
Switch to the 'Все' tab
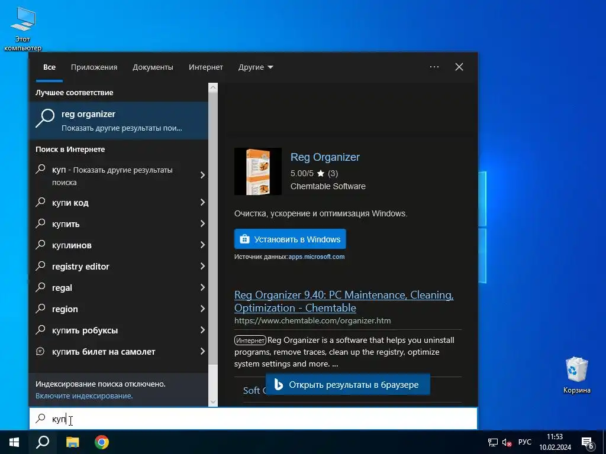49,67
